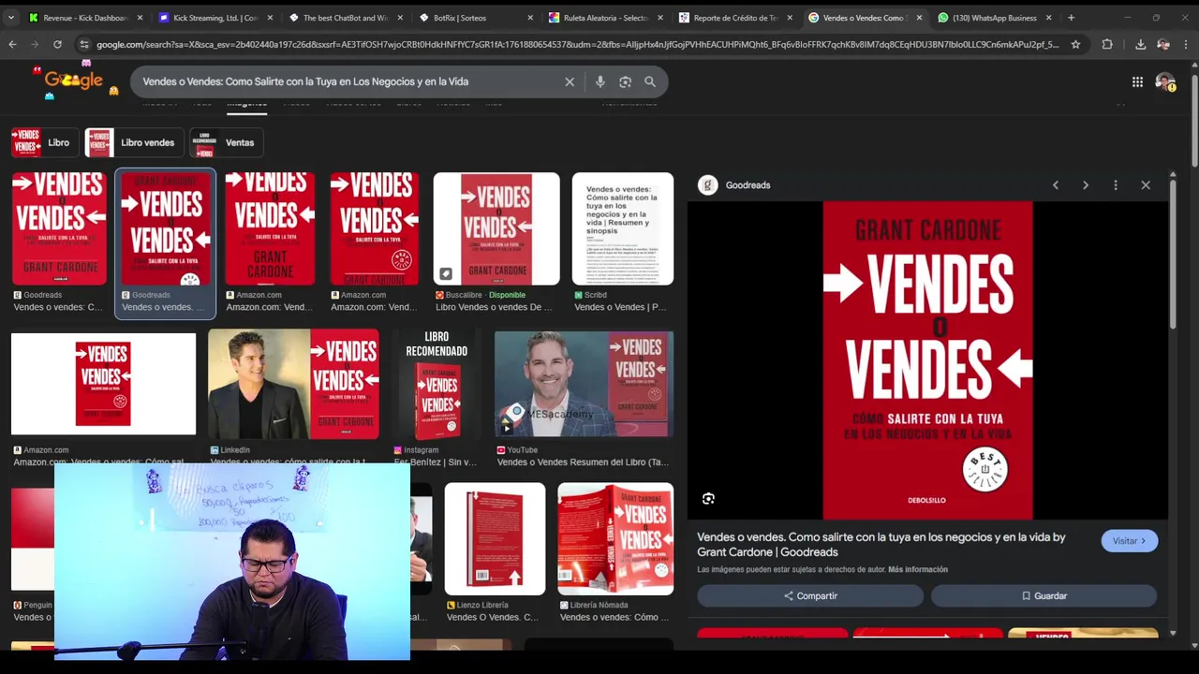
Task: Clear the search box with the X
Action: 570,81
